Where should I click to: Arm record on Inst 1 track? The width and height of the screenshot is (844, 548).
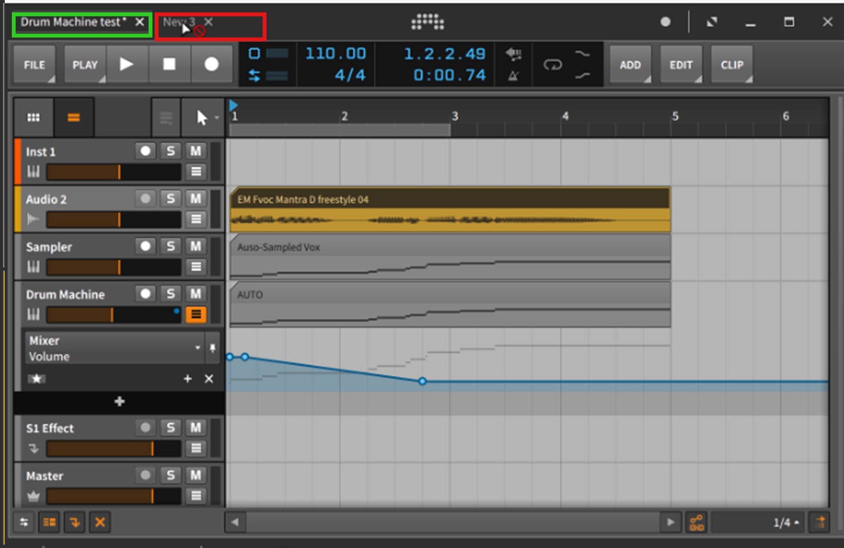[x=145, y=151]
